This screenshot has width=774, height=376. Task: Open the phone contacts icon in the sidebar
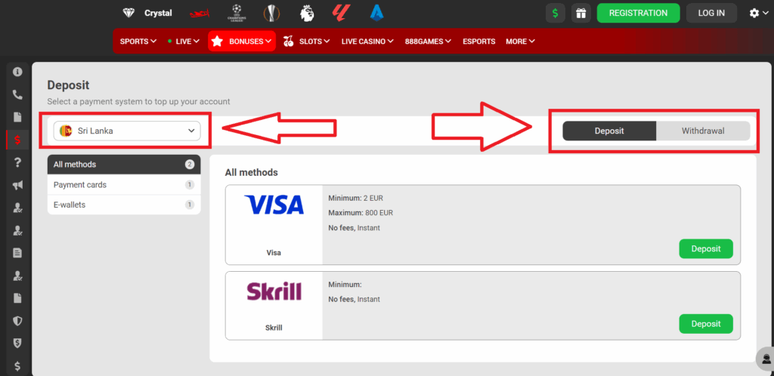tap(18, 94)
